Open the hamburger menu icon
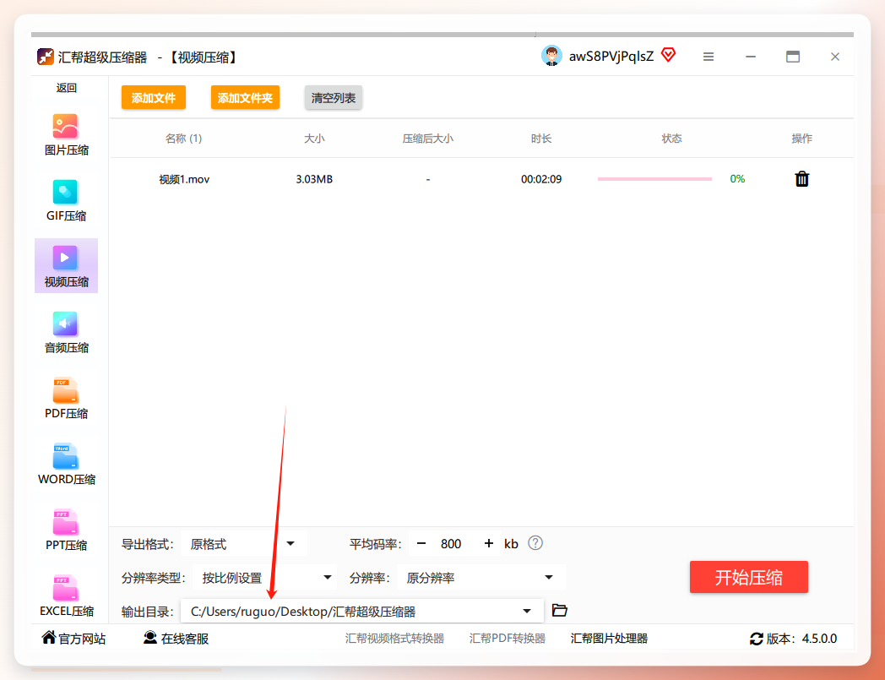The image size is (885, 680). tap(709, 57)
